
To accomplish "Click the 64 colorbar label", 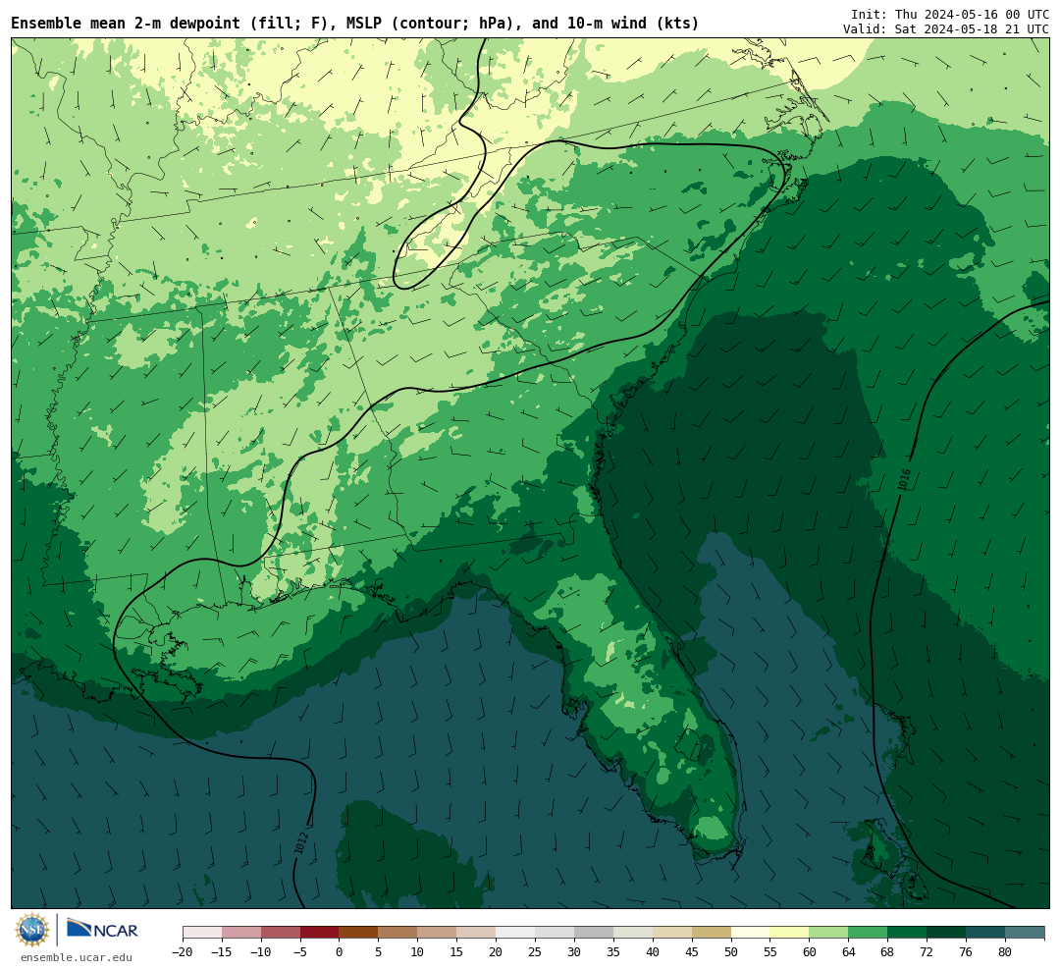I will (848, 951).
